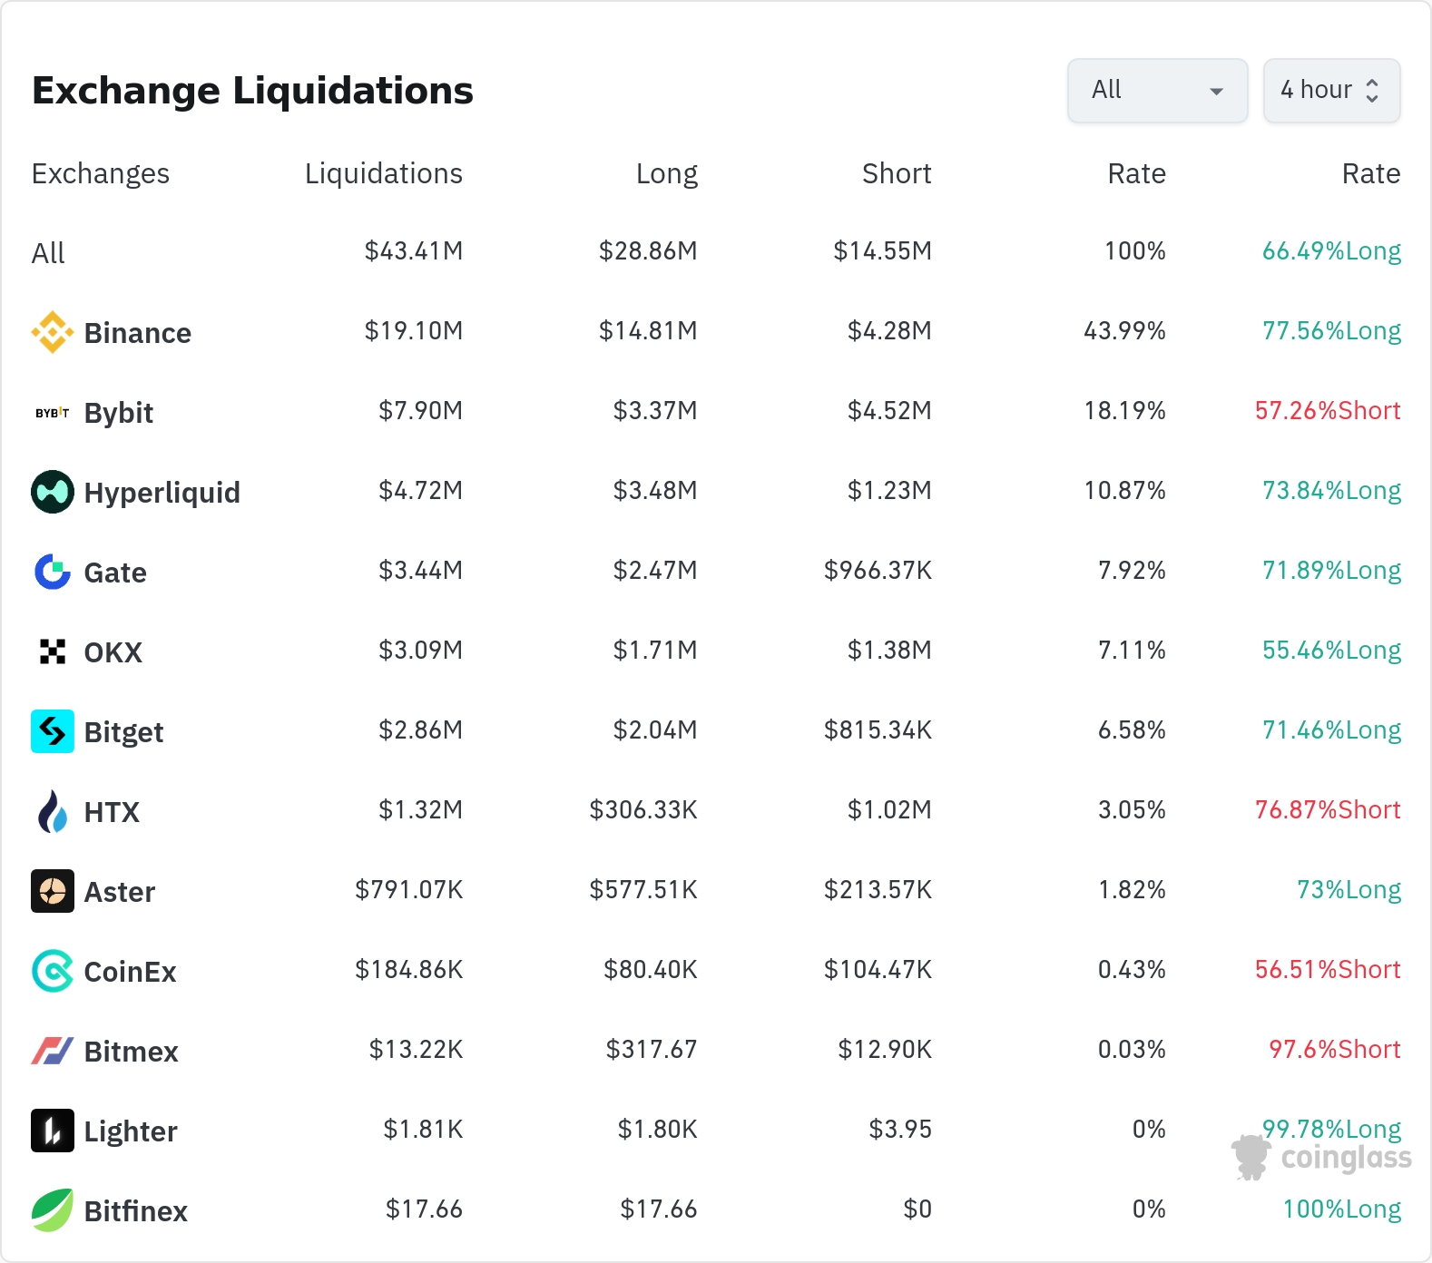Sort by the Liquidations column header
This screenshot has height=1263, width=1432.
click(x=384, y=173)
